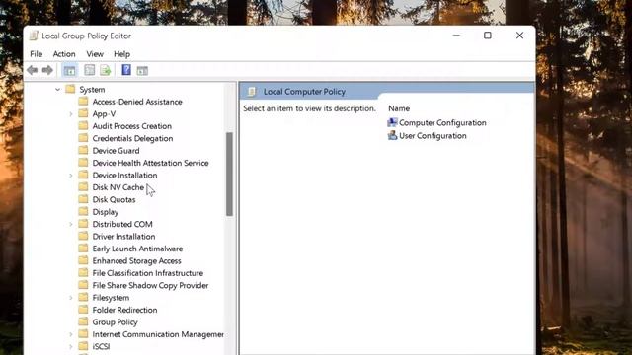The height and width of the screenshot is (355, 632).
Task: Click the User Configuration icon
Action: coord(392,135)
